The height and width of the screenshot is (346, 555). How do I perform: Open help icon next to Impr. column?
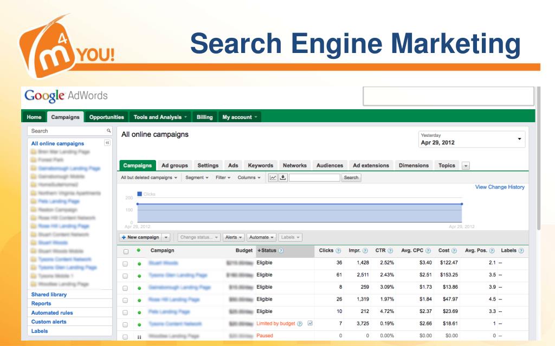(365, 251)
